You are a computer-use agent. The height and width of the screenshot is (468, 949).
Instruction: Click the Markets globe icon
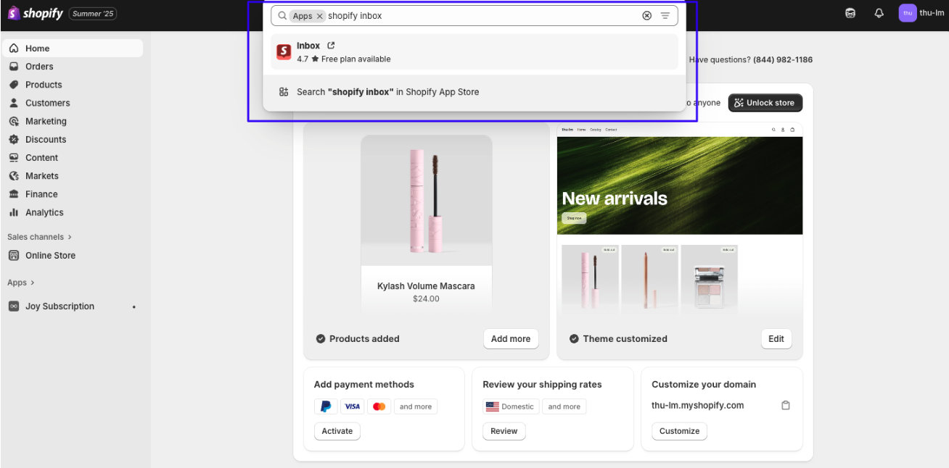(13, 176)
